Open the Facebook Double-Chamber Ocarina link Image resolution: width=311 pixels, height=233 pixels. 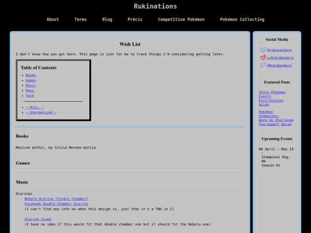click(x=56, y=204)
